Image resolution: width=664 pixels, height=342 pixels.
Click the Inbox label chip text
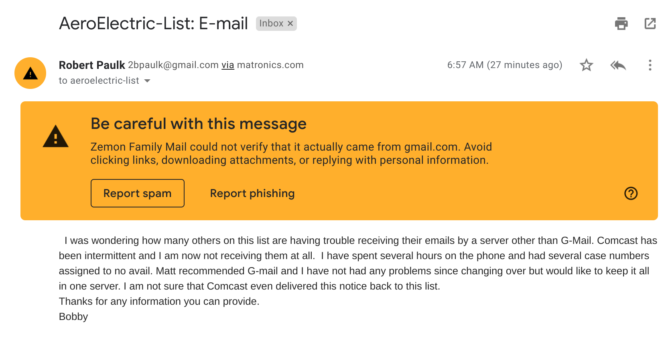coord(271,24)
